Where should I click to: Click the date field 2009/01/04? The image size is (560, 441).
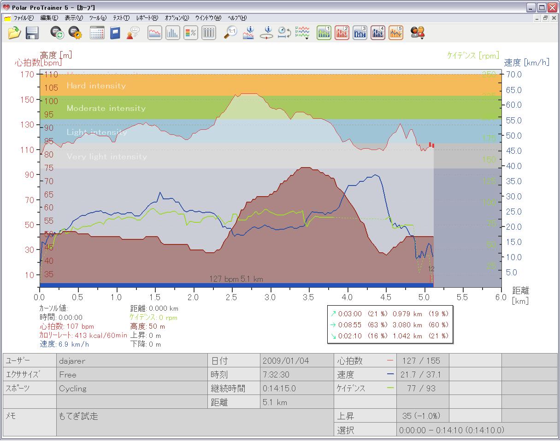click(x=297, y=361)
